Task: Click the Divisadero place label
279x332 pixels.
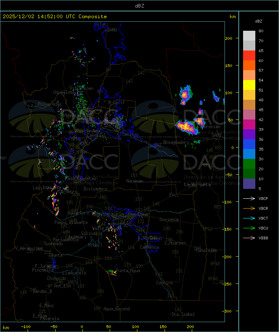Action: click(x=95, y=189)
